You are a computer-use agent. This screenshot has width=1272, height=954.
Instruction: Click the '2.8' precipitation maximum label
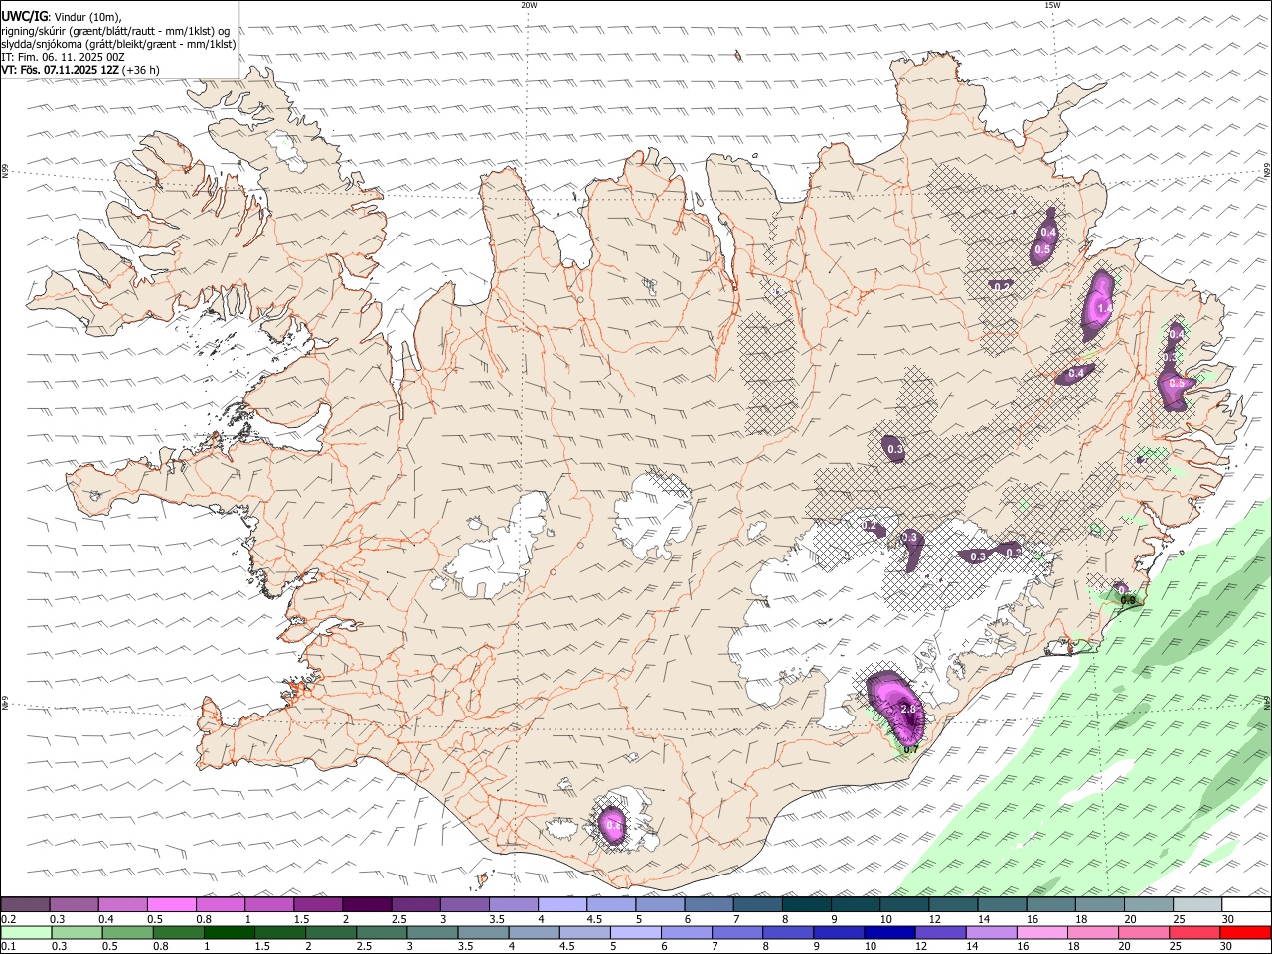coord(907,709)
